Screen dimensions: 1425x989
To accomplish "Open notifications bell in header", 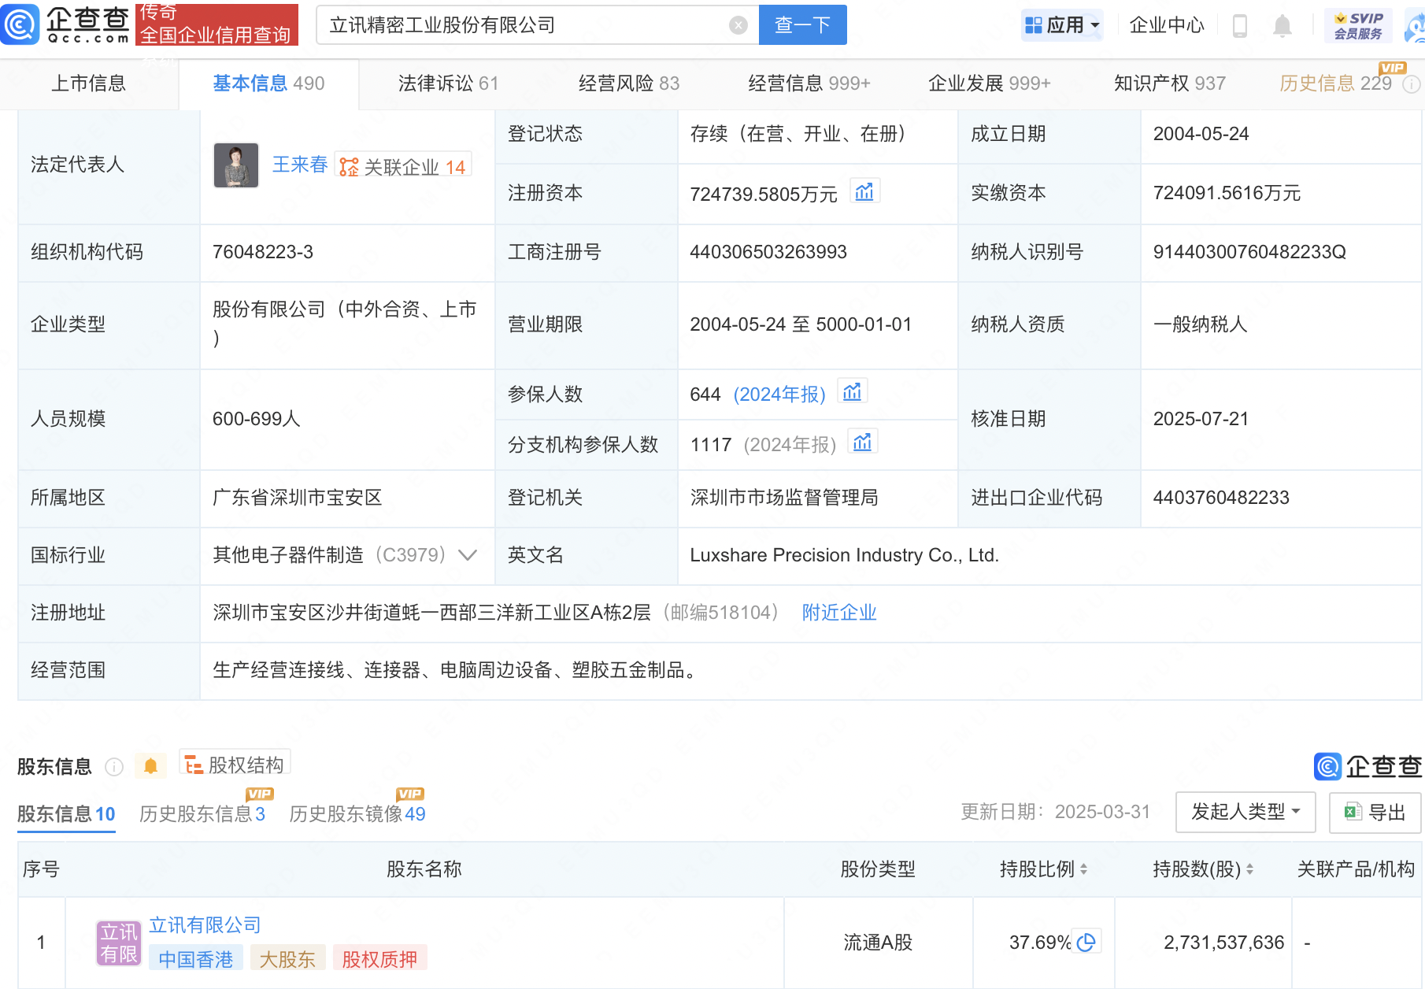I will [x=1282, y=26].
